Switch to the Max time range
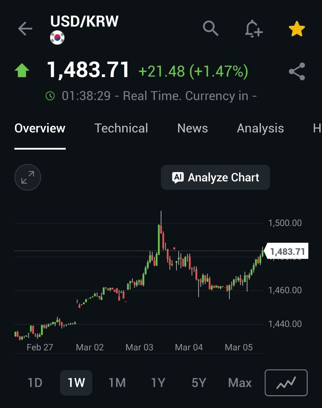The width and height of the screenshot is (322, 408). click(240, 382)
